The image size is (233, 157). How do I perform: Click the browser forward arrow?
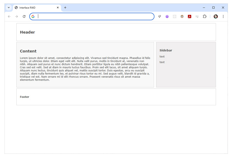pos(16,16)
